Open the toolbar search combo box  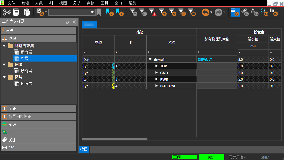coord(72,12)
